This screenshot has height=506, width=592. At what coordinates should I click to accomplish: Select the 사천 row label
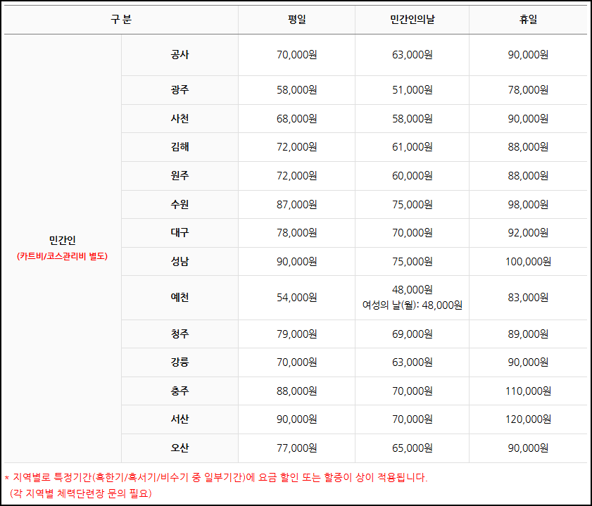180,118
